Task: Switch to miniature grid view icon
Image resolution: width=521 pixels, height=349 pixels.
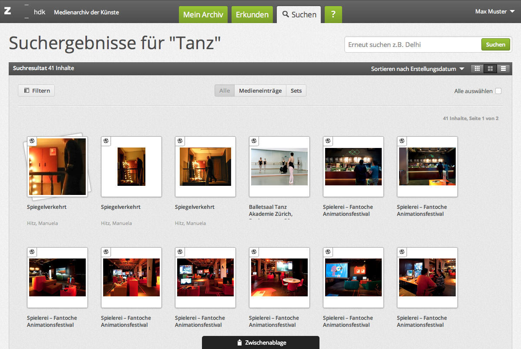Action: [477, 69]
